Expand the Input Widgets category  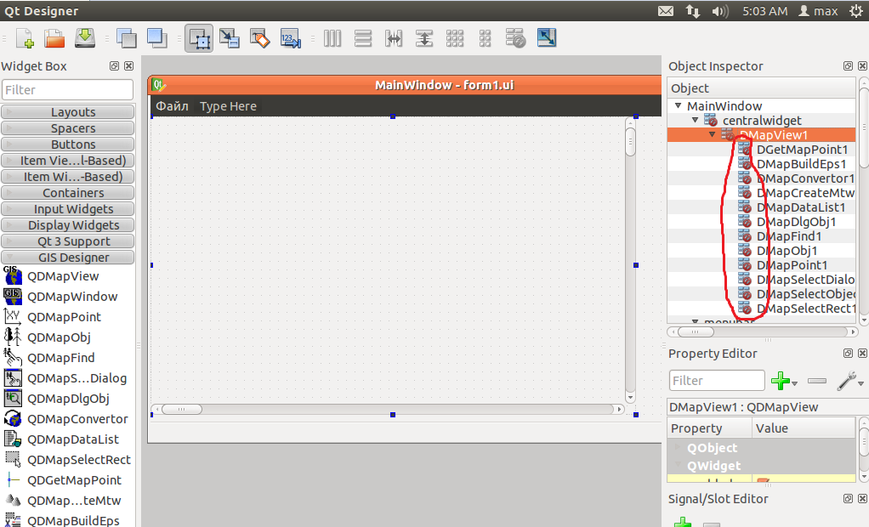tap(68, 209)
